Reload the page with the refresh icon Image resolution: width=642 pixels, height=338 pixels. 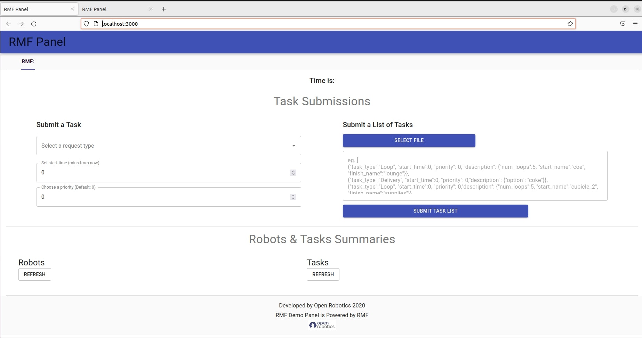[x=34, y=24]
